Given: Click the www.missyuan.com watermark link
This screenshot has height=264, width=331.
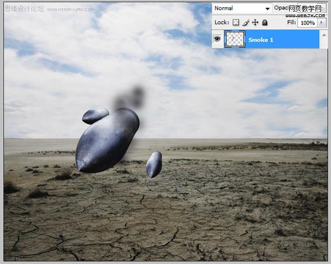Looking at the screenshot, I should [x=71, y=9].
